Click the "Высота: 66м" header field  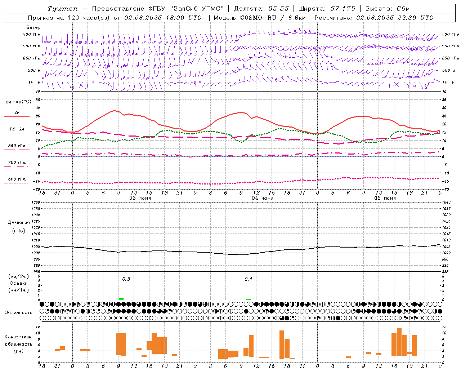(388, 9)
